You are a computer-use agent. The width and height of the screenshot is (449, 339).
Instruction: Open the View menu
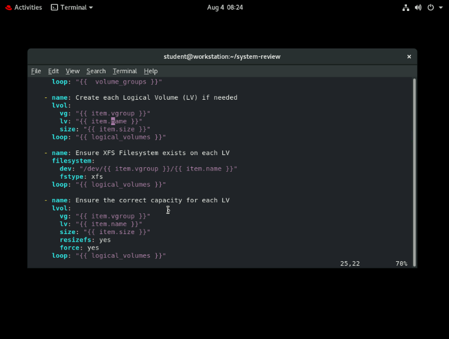[x=73, y=71]
